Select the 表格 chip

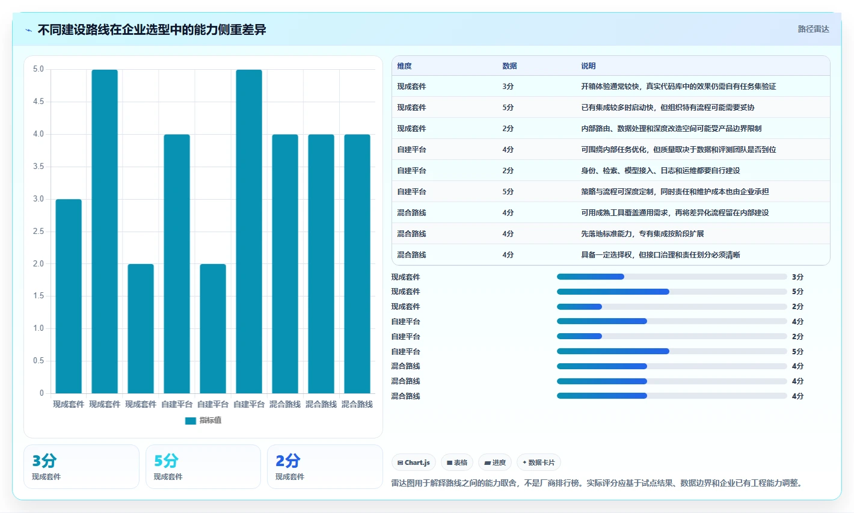pos(457,462)
